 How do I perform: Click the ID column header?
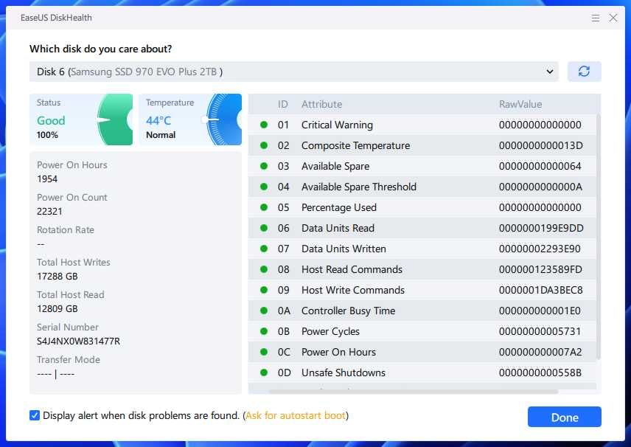click(x=283, y=104)
